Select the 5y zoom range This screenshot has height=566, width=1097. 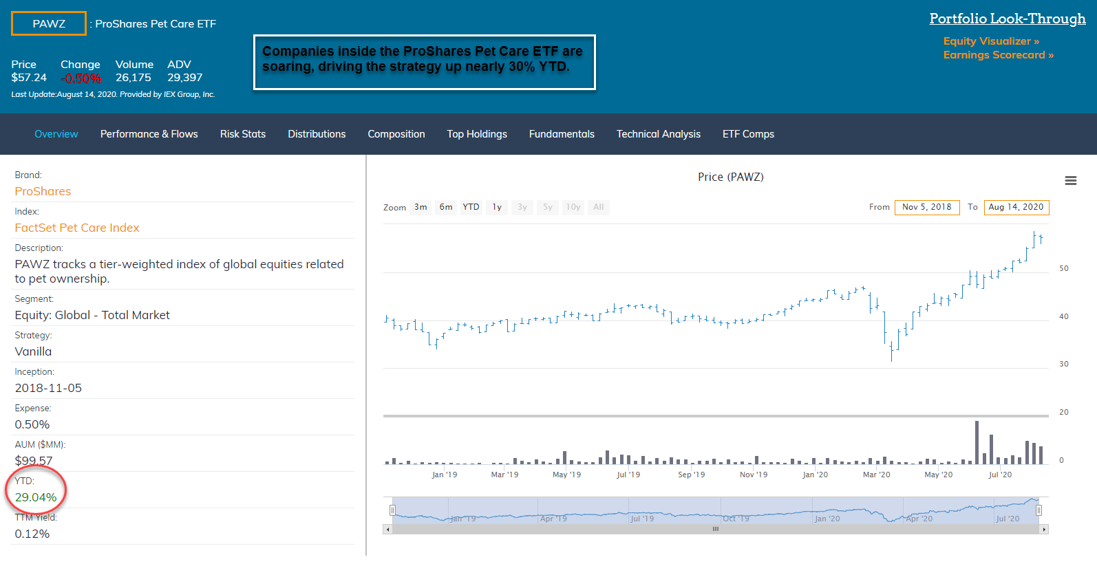point(548,207)
